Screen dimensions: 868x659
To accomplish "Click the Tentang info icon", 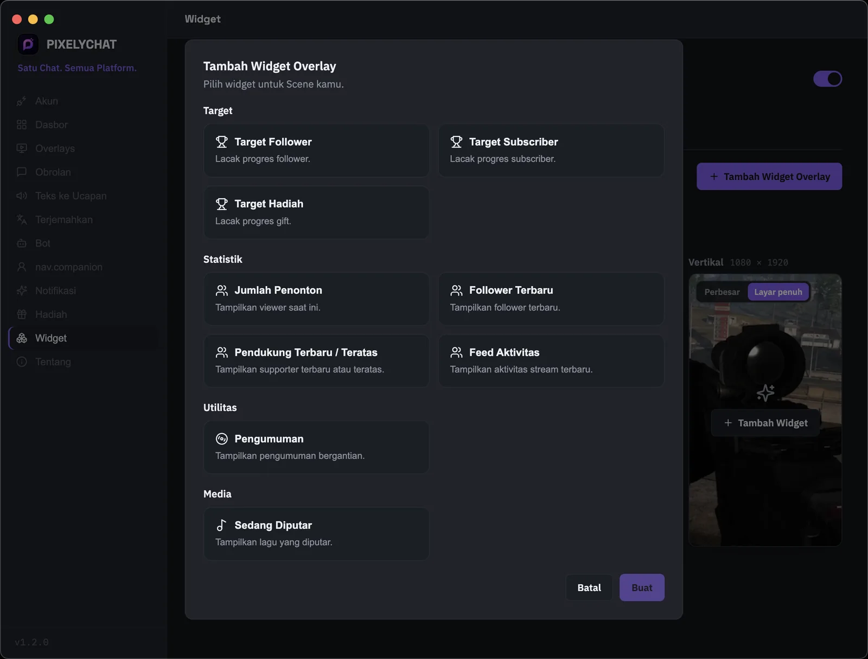I will (22, 361).
